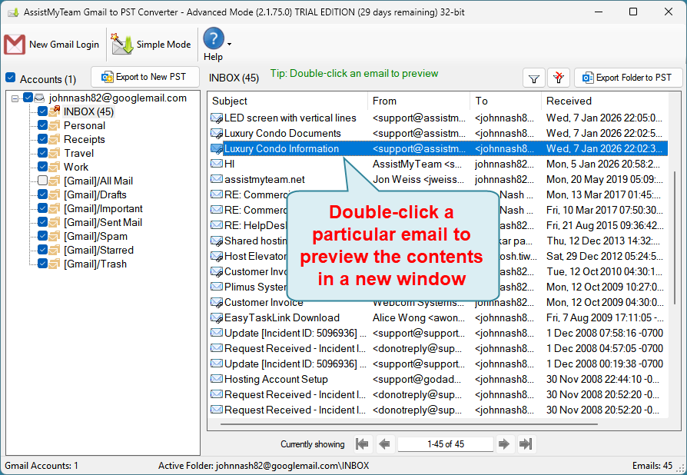Screen dimensions: 687x475
Task: Collapse the johnnash82@googlemail.com account tree
Action: (x=15, y=98)
